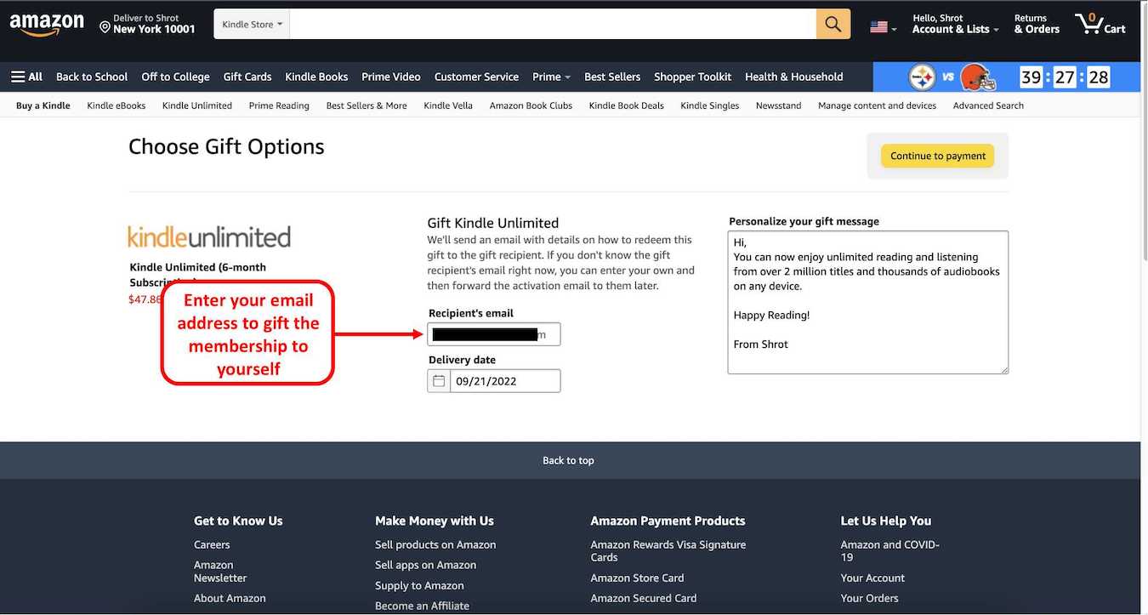Click the search magnifier button
This screenshot has height=615, width=1148.
click(x=833, y=24)
